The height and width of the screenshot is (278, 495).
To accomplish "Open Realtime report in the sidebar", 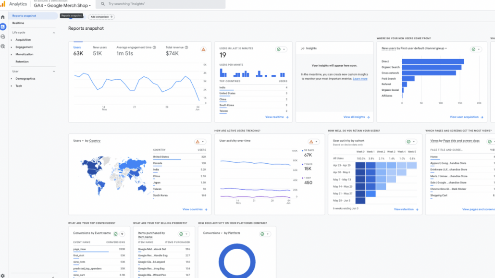I will tap(18, 23).
